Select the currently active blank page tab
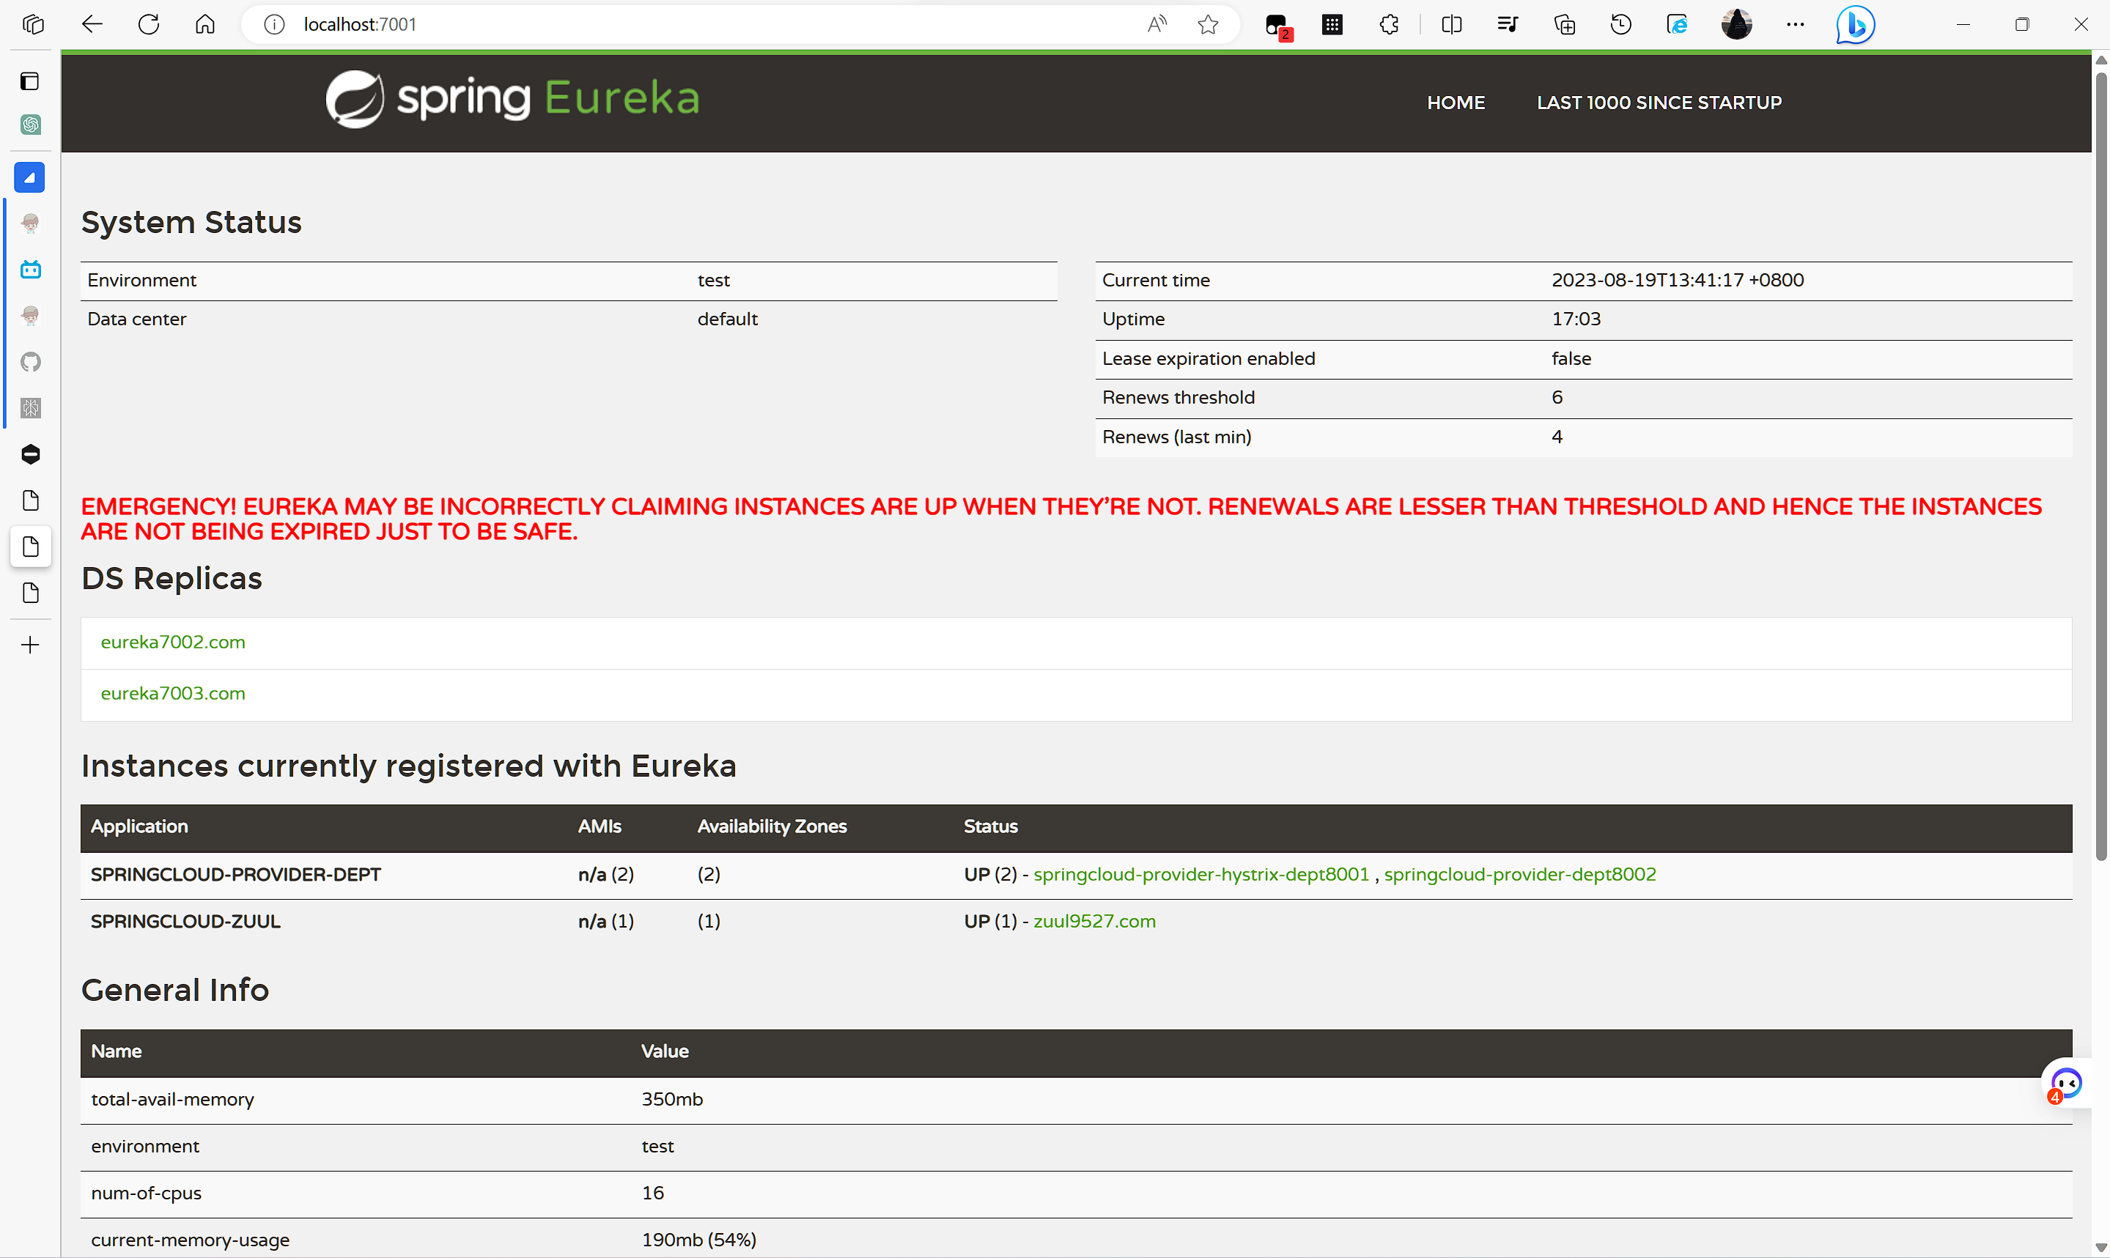This screenshot has width=2110, height=1258. pyautogui.click(x=31, y=547)
